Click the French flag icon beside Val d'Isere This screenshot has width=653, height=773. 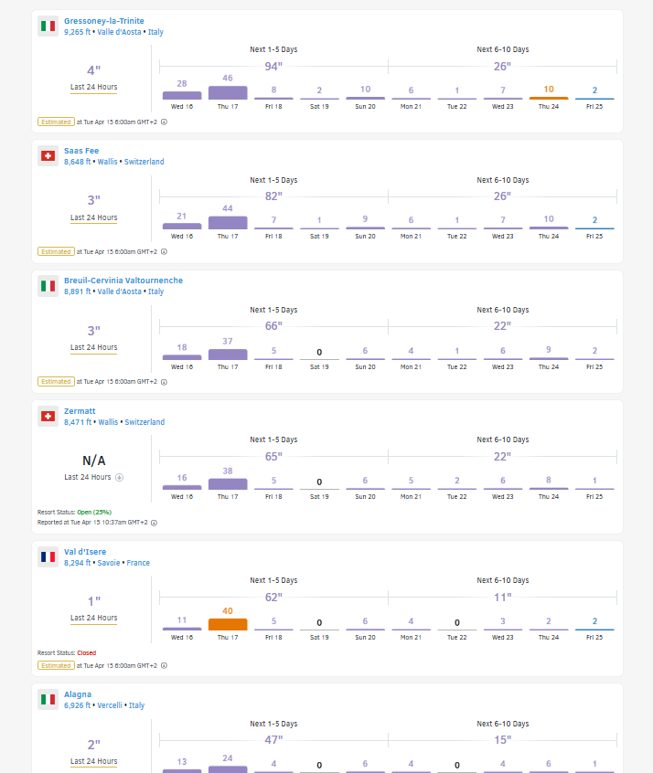pos(48,556)
